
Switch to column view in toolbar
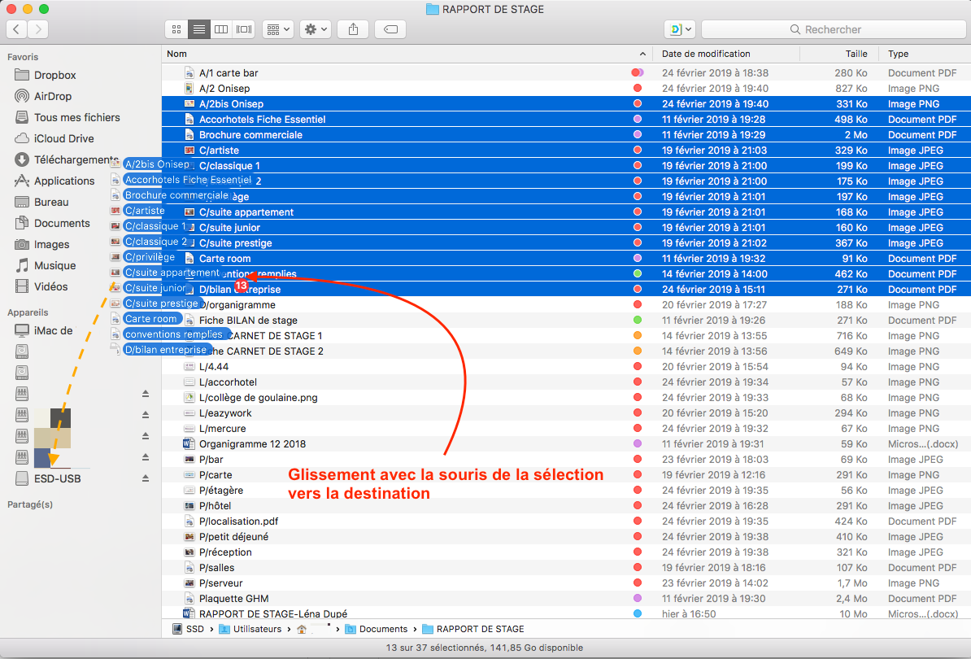pyautogui.click(x=220, y=29)
